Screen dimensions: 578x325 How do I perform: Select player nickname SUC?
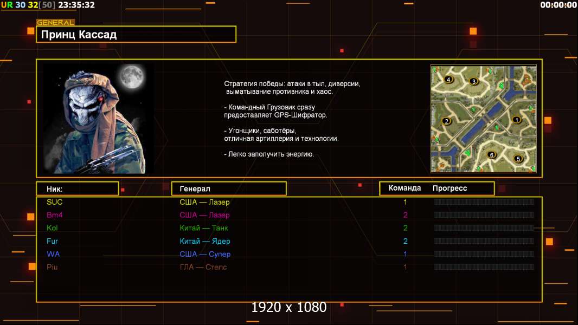(55, 201)
